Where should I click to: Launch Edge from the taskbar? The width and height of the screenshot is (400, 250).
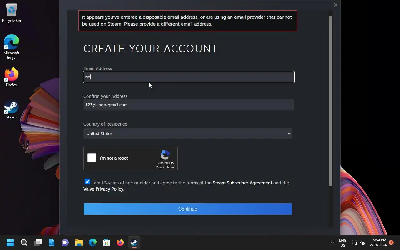tap(93, 242)
